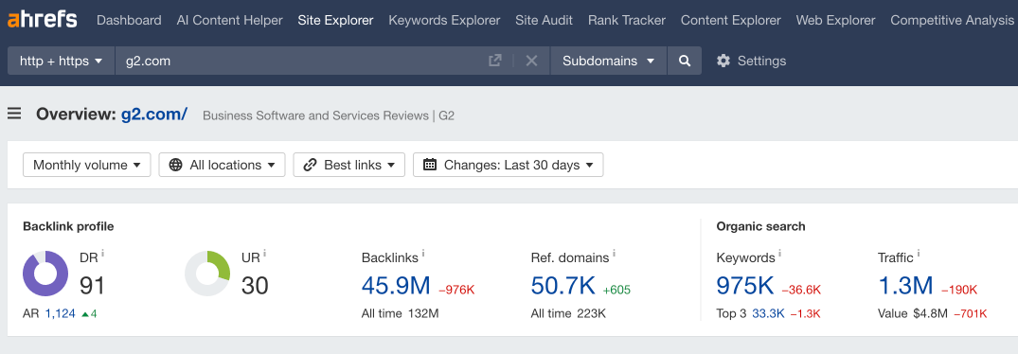This screenshot has width=1018, height=354.
Task: Show info tooltip next to DR
Action: pyautogui.click(x=102, y=254)
